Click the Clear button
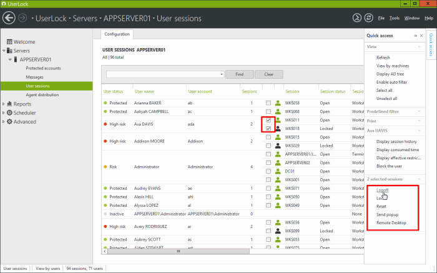This screenshot has width=437, height=273. coord(268,74)
